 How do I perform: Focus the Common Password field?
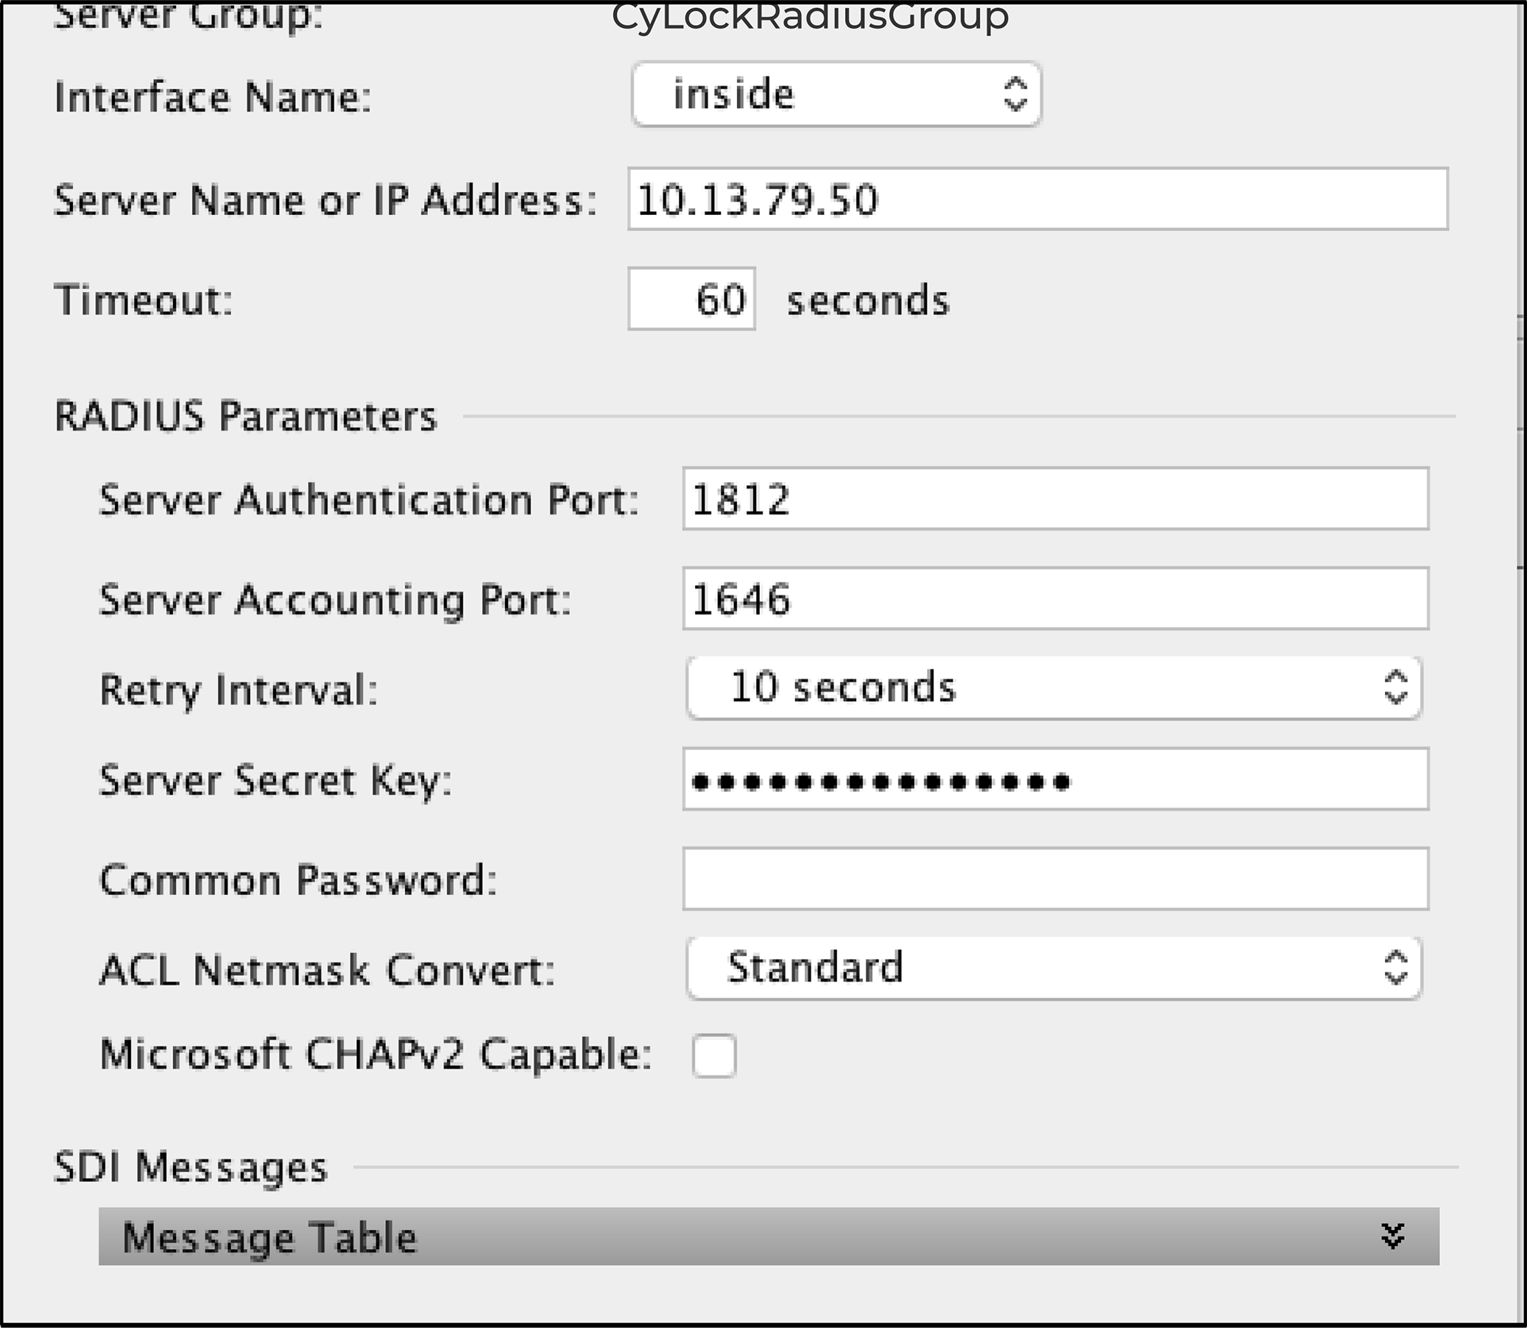(x=1055, y=880)
